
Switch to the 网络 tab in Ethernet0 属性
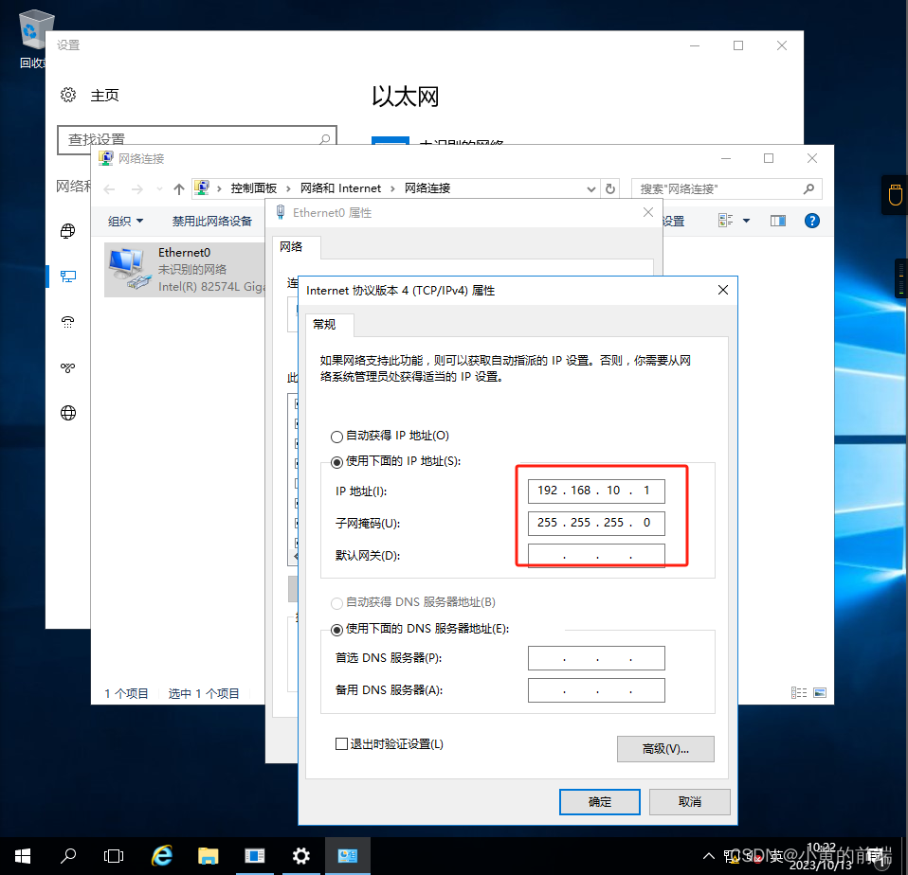pyautogui.click(x=295, y=247)
